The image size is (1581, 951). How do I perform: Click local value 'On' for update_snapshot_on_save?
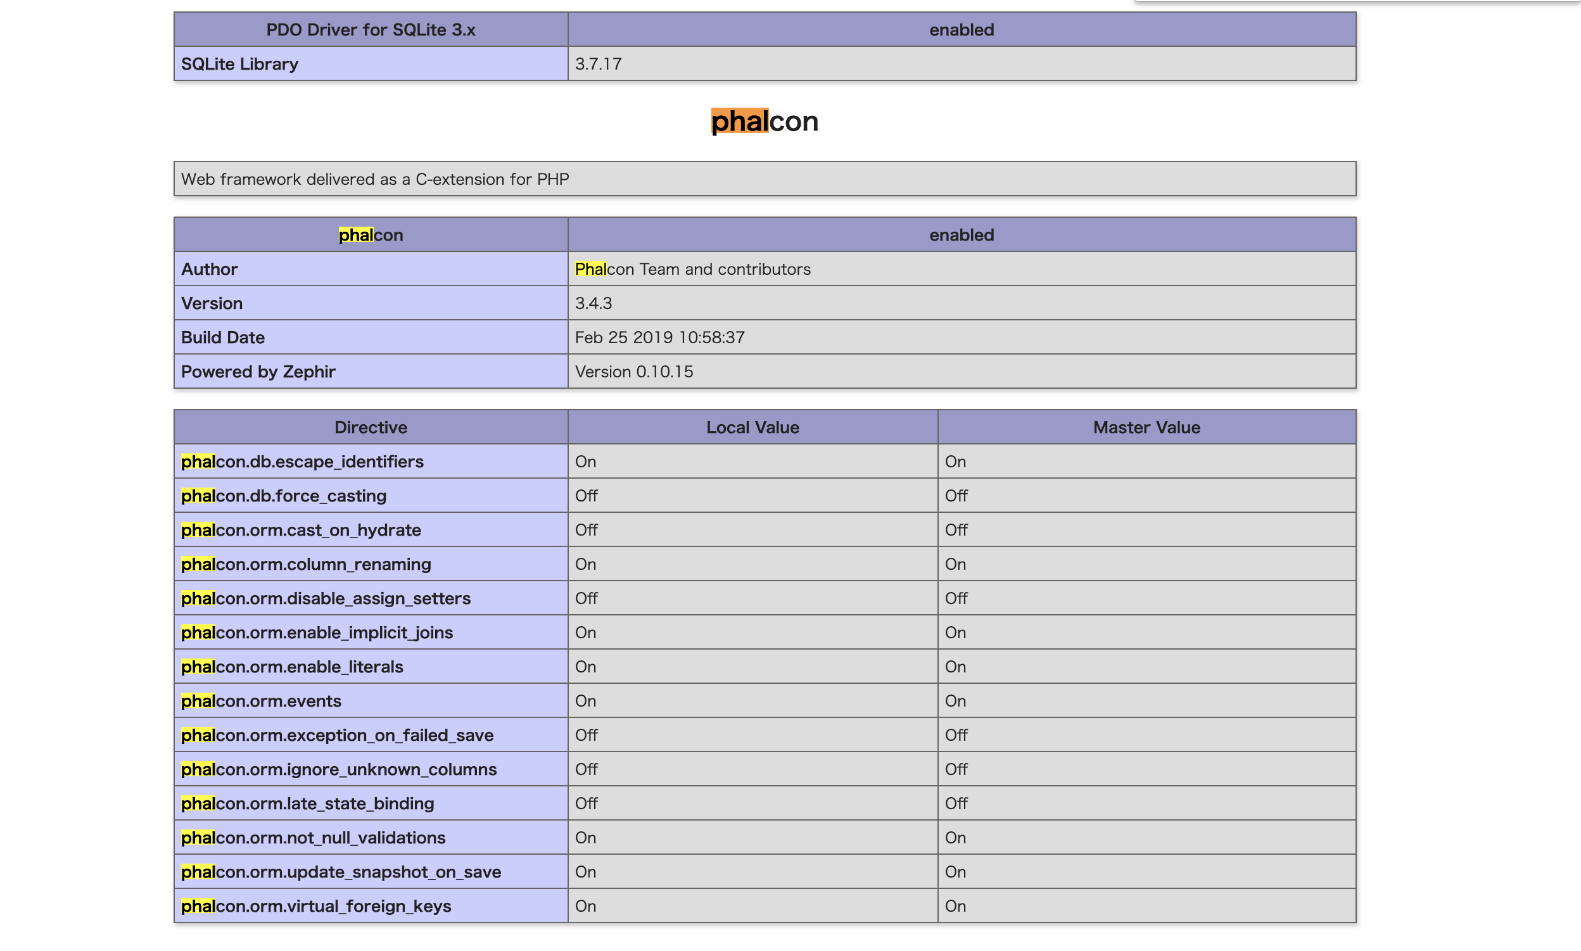(585, 871)
